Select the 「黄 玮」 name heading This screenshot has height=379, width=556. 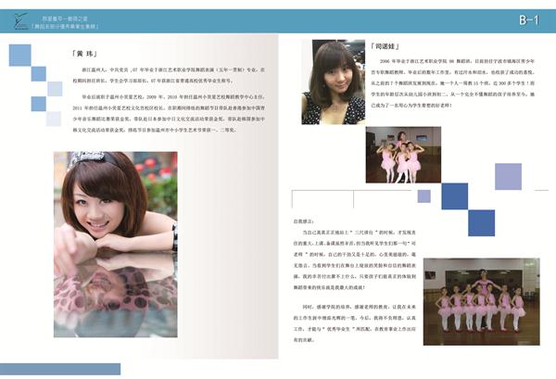(x=90, y=53)
